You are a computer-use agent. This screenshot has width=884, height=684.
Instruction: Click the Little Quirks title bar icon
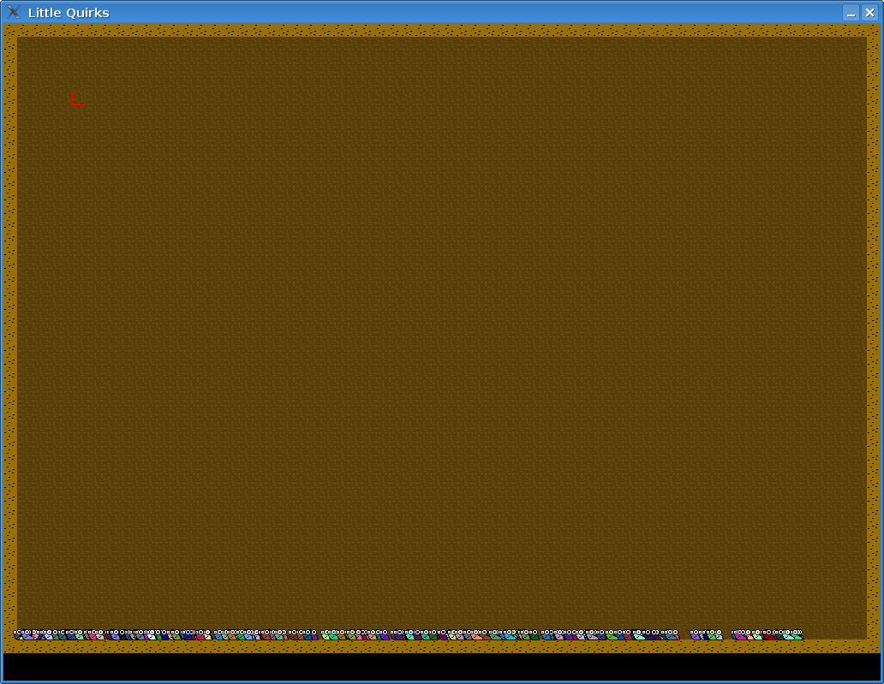pyautogui.click(x=14, y=12)
